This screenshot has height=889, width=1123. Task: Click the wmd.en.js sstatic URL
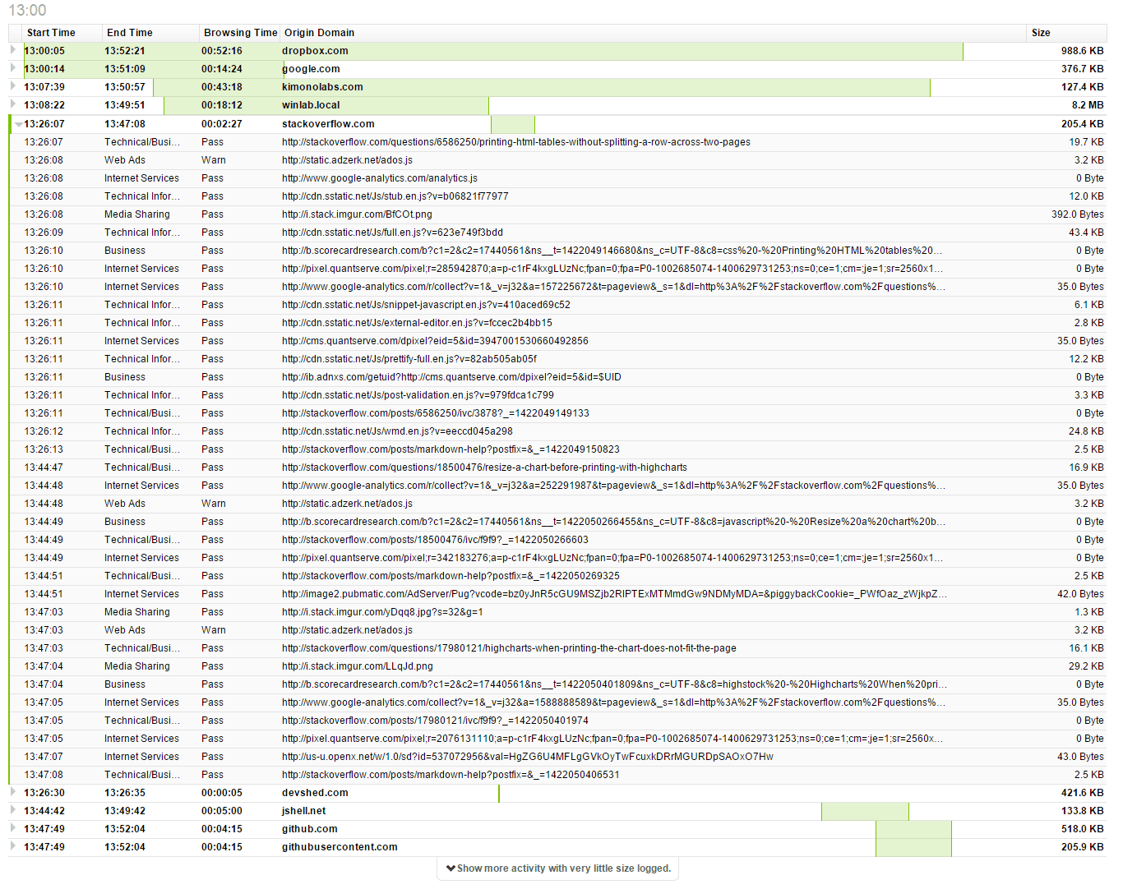coord(397,431)
